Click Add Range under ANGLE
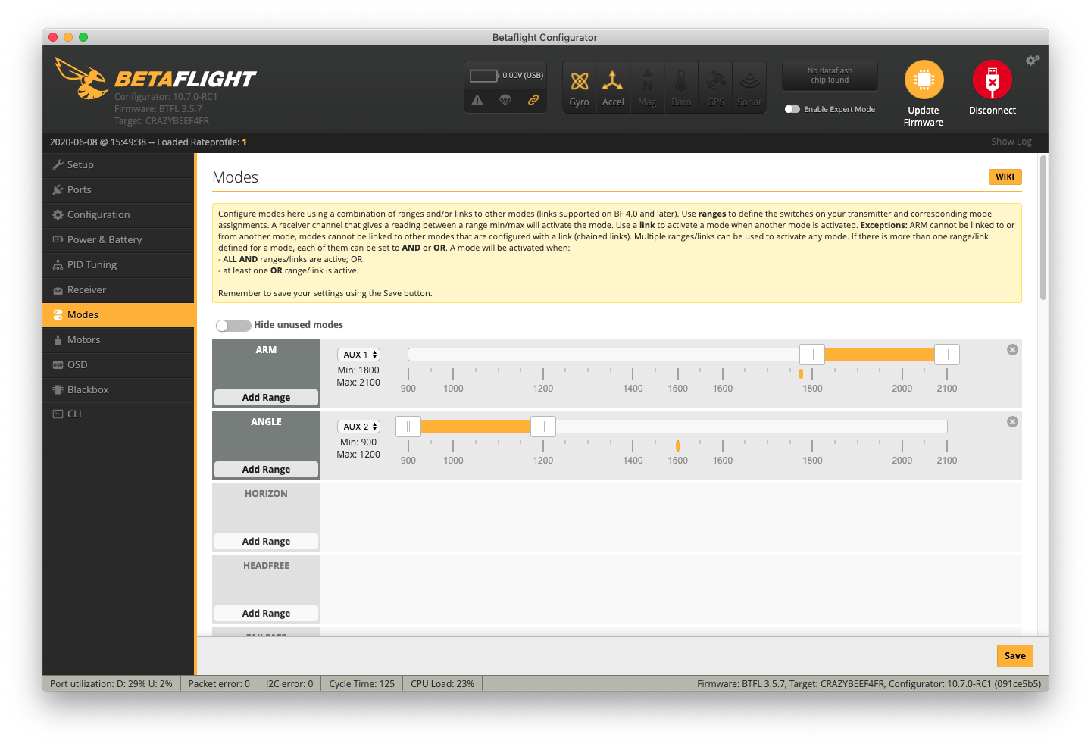The width and height of the screenshot is (1091, 747). click(266, 469)
